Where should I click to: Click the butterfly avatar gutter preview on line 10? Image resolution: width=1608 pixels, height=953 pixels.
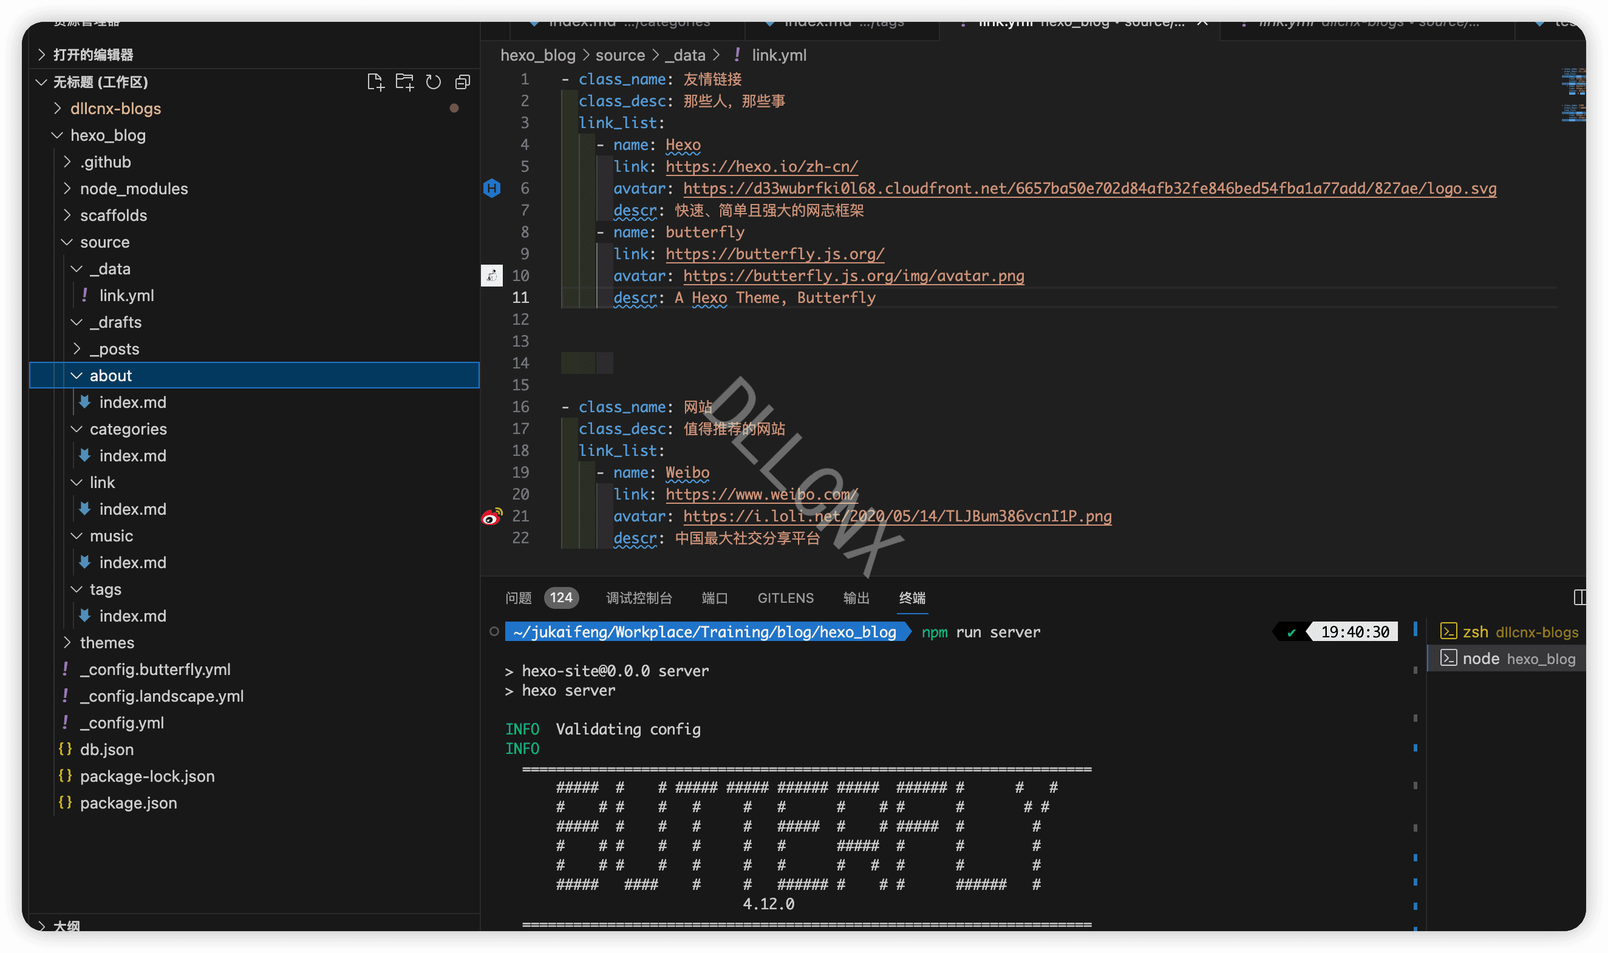[491, 276]
